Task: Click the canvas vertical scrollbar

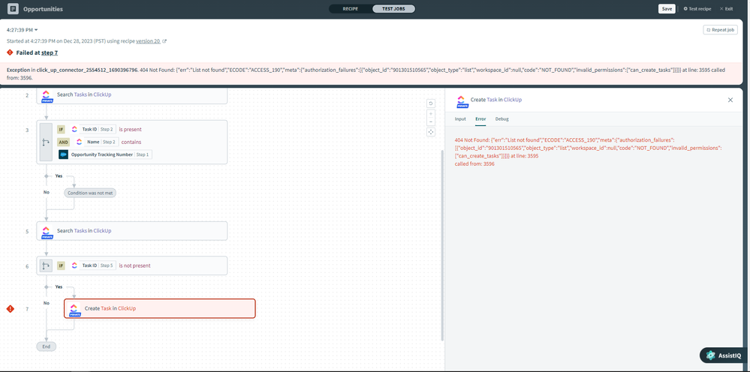Action: click(x=441, y=245)
